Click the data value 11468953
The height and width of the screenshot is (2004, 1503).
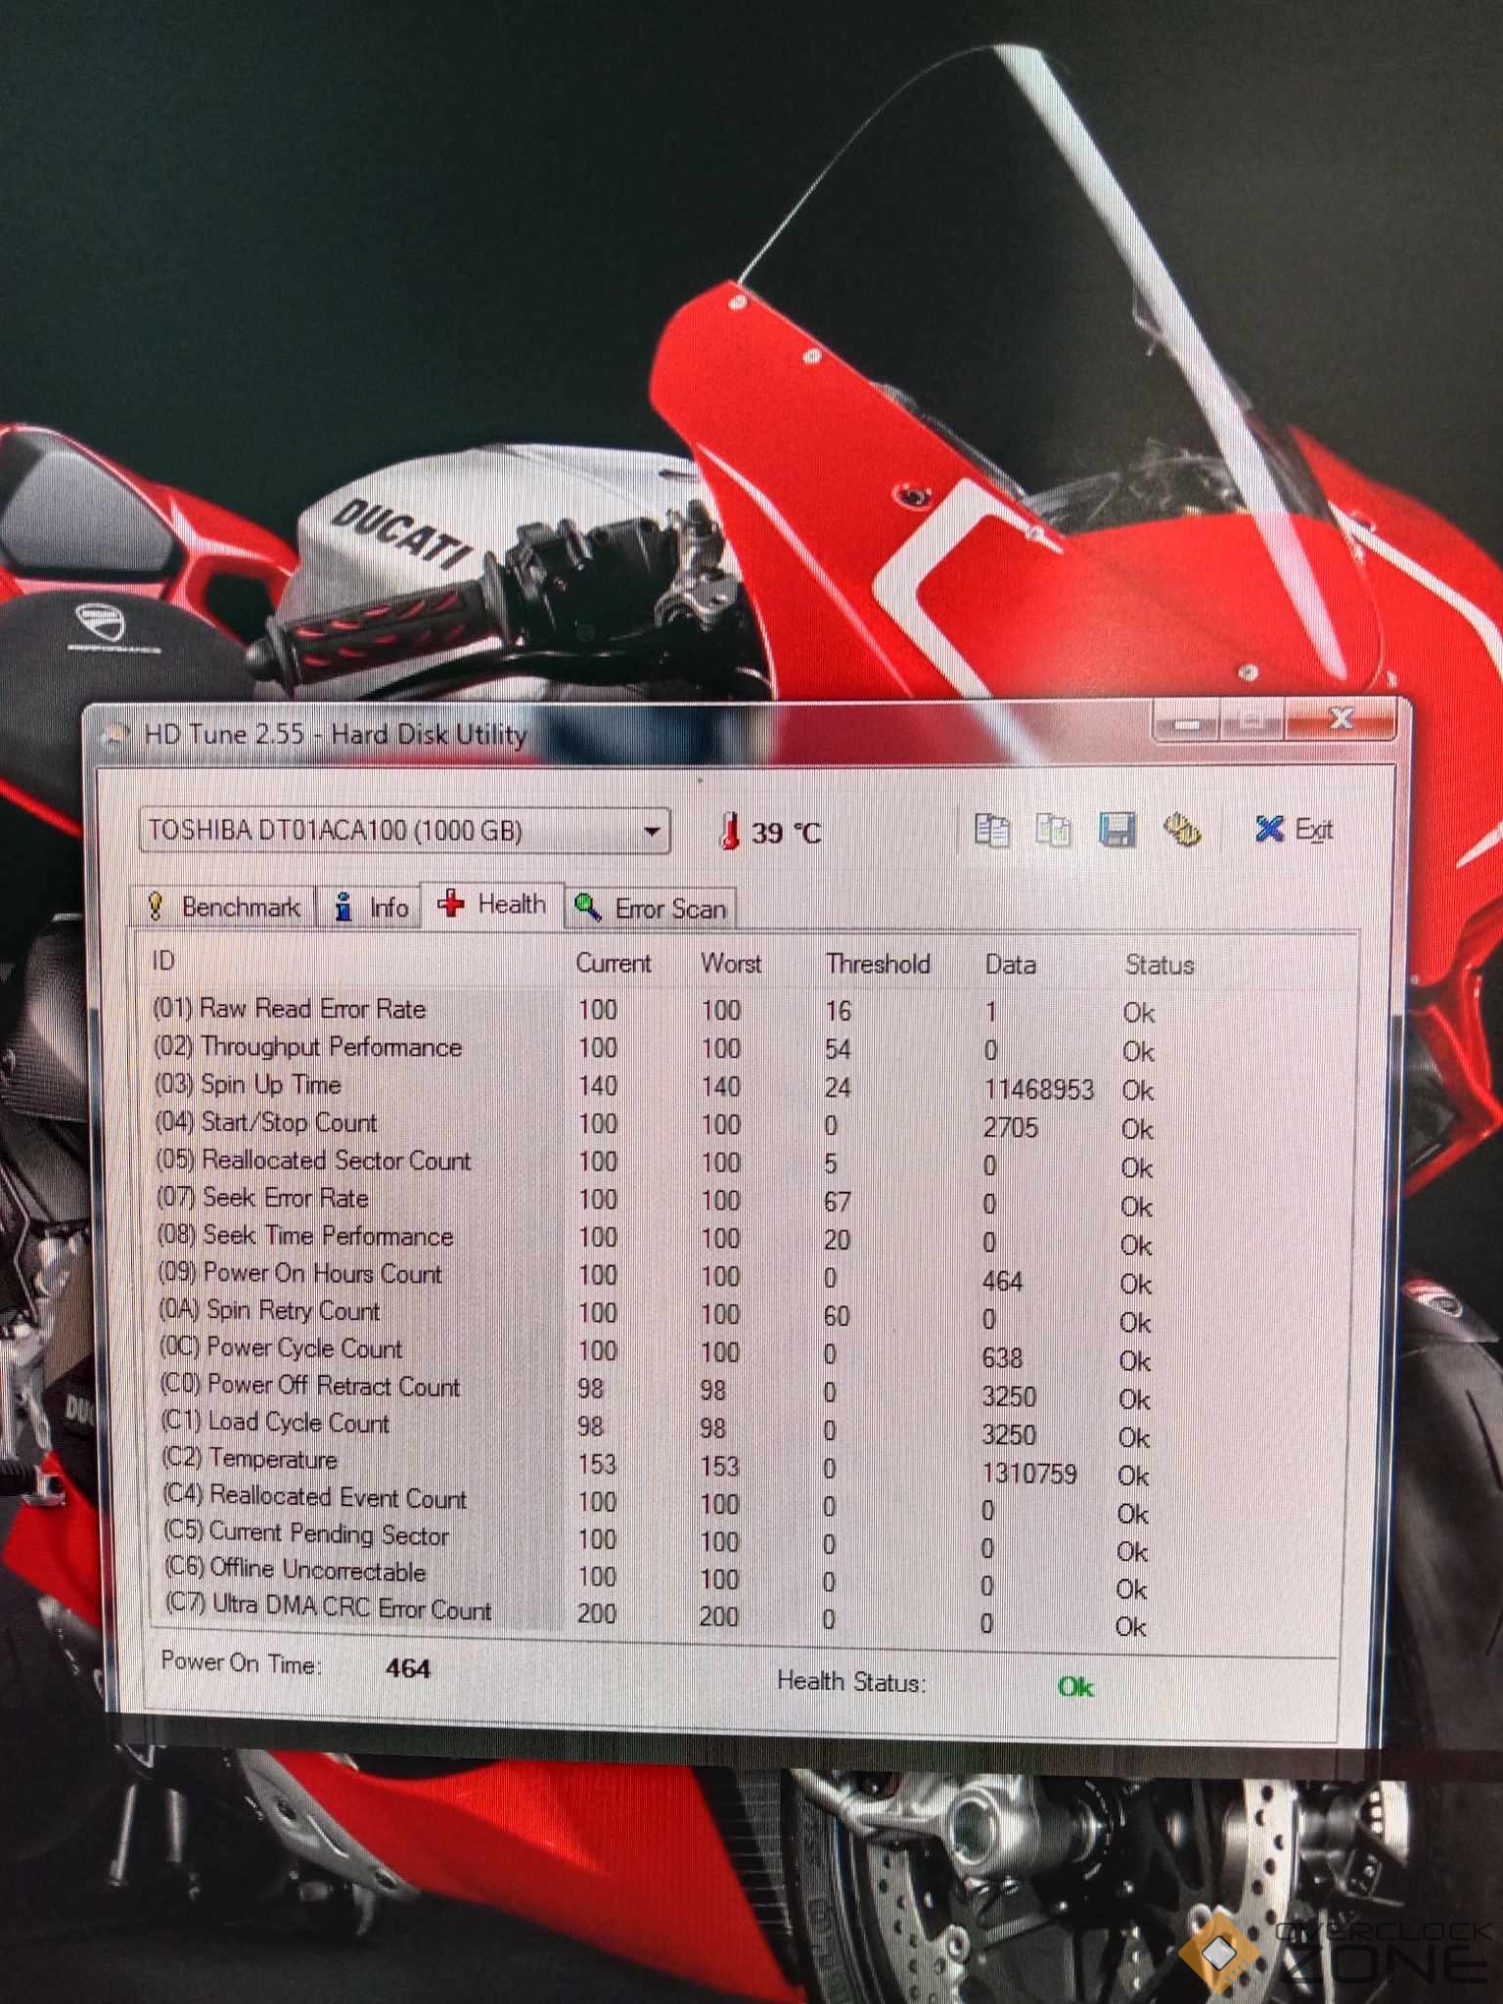1038,1089
